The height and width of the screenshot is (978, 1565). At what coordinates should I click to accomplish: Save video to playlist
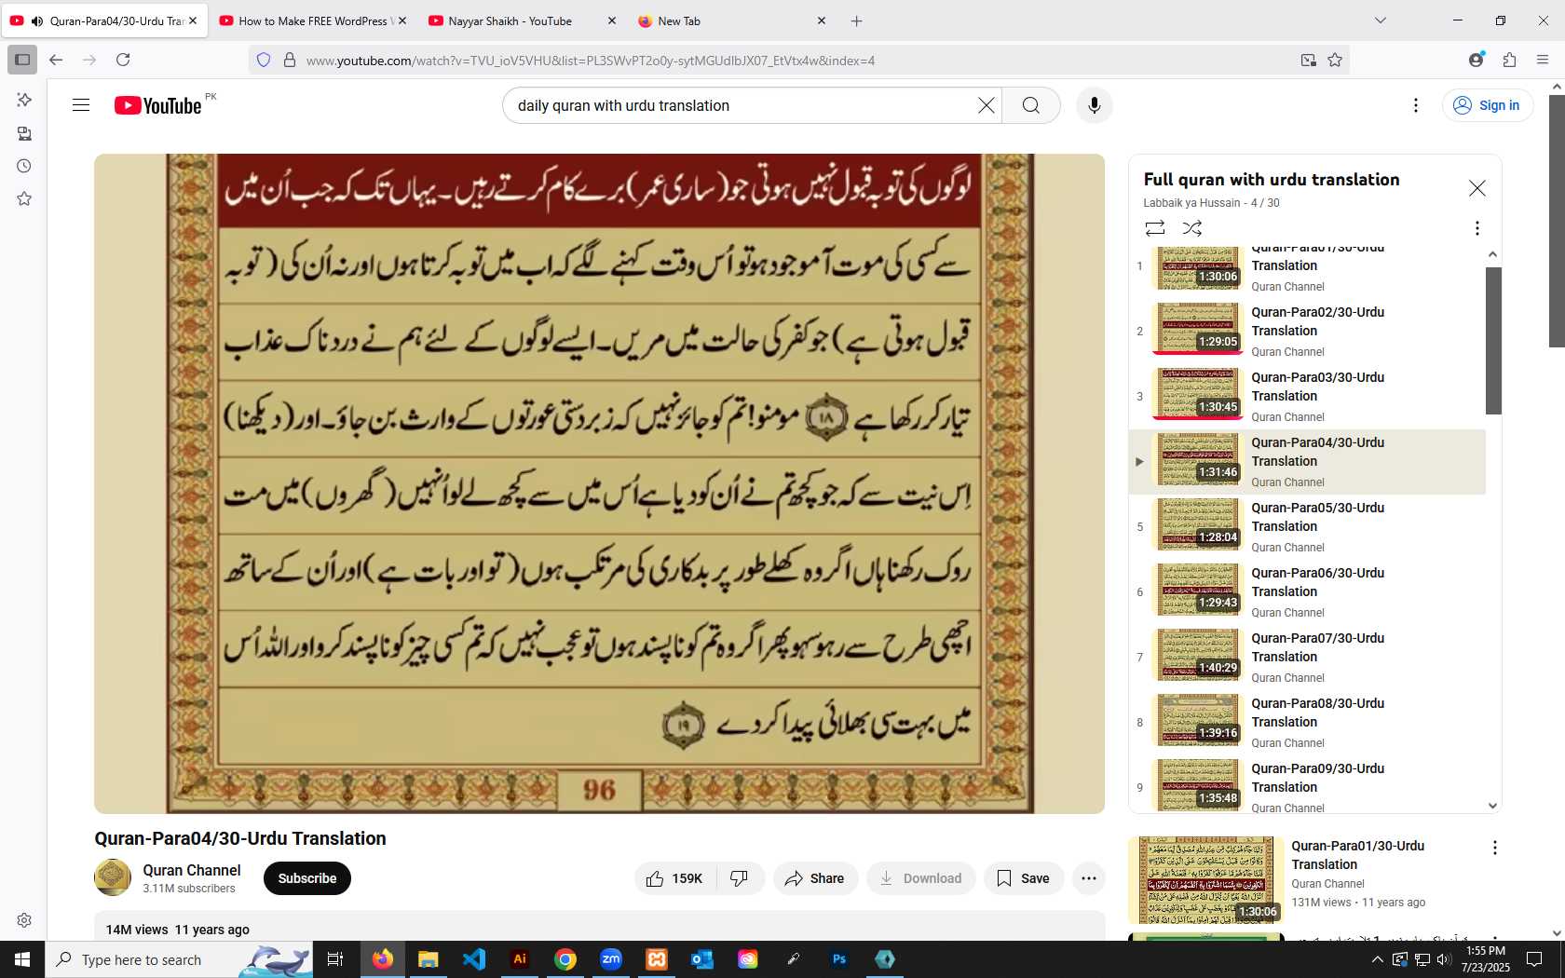pos(1024,878)
